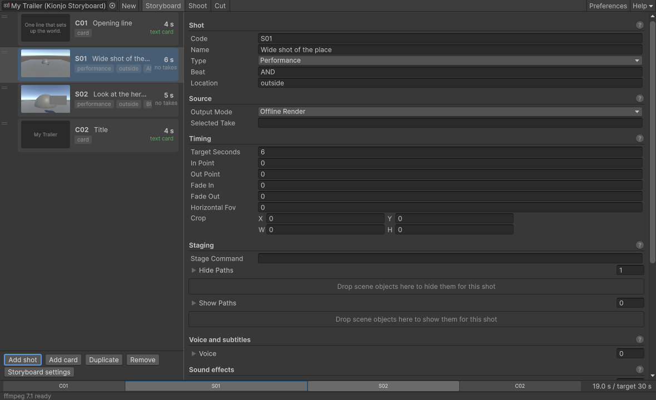Open help icon for Voice and subtitles
The image size is (656, 400).
(639, 339)
